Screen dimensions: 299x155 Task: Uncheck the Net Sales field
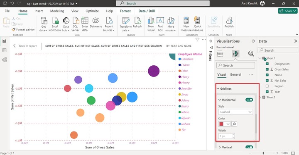click(267, 81)
